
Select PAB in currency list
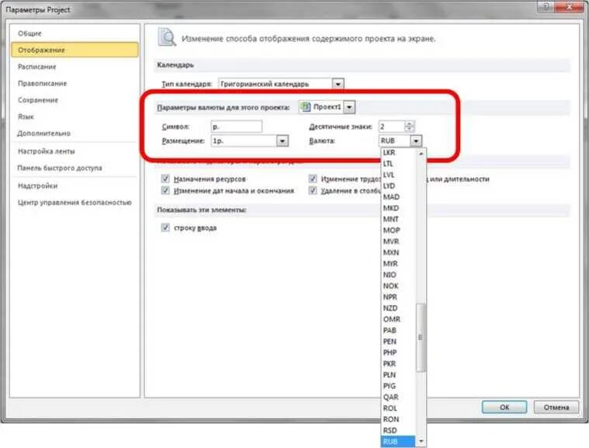[398, 330]
